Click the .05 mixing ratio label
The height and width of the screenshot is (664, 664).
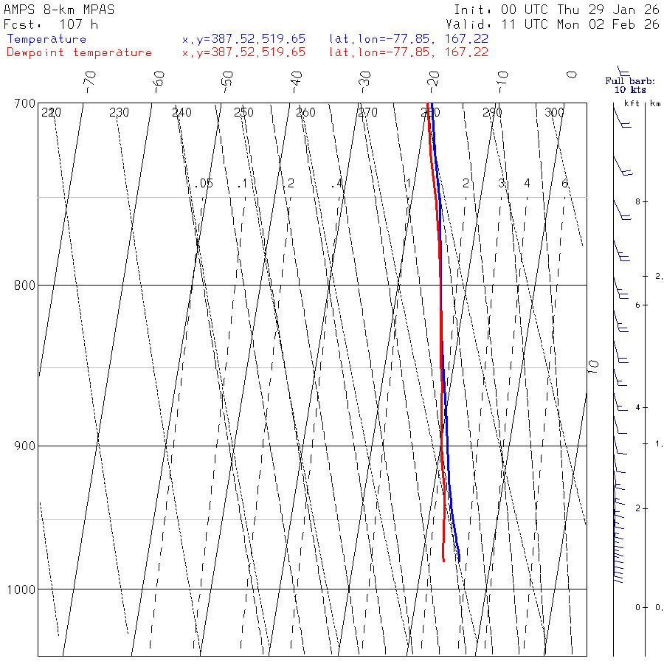(204, 184)
